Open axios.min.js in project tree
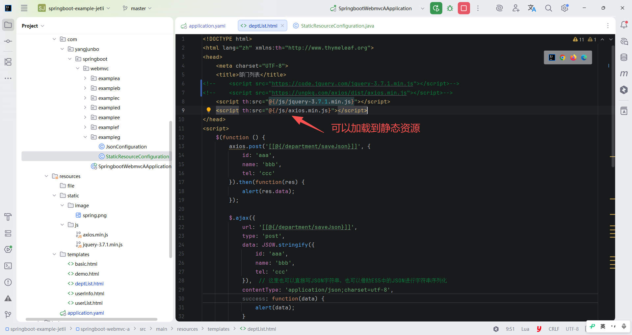The width and height of the screenshot is (632, 335). pyautogui.click(x=92, y=234)
